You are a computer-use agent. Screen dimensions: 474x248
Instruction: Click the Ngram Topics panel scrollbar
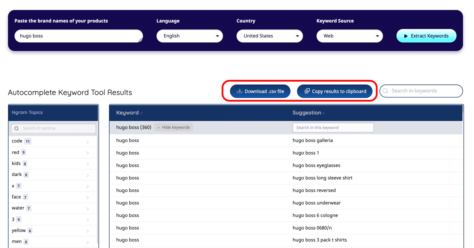[97, 190]
